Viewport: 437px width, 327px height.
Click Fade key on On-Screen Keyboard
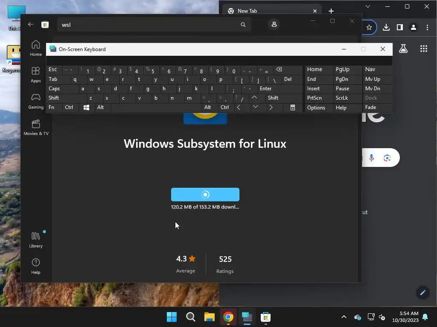tap(377, 107)
